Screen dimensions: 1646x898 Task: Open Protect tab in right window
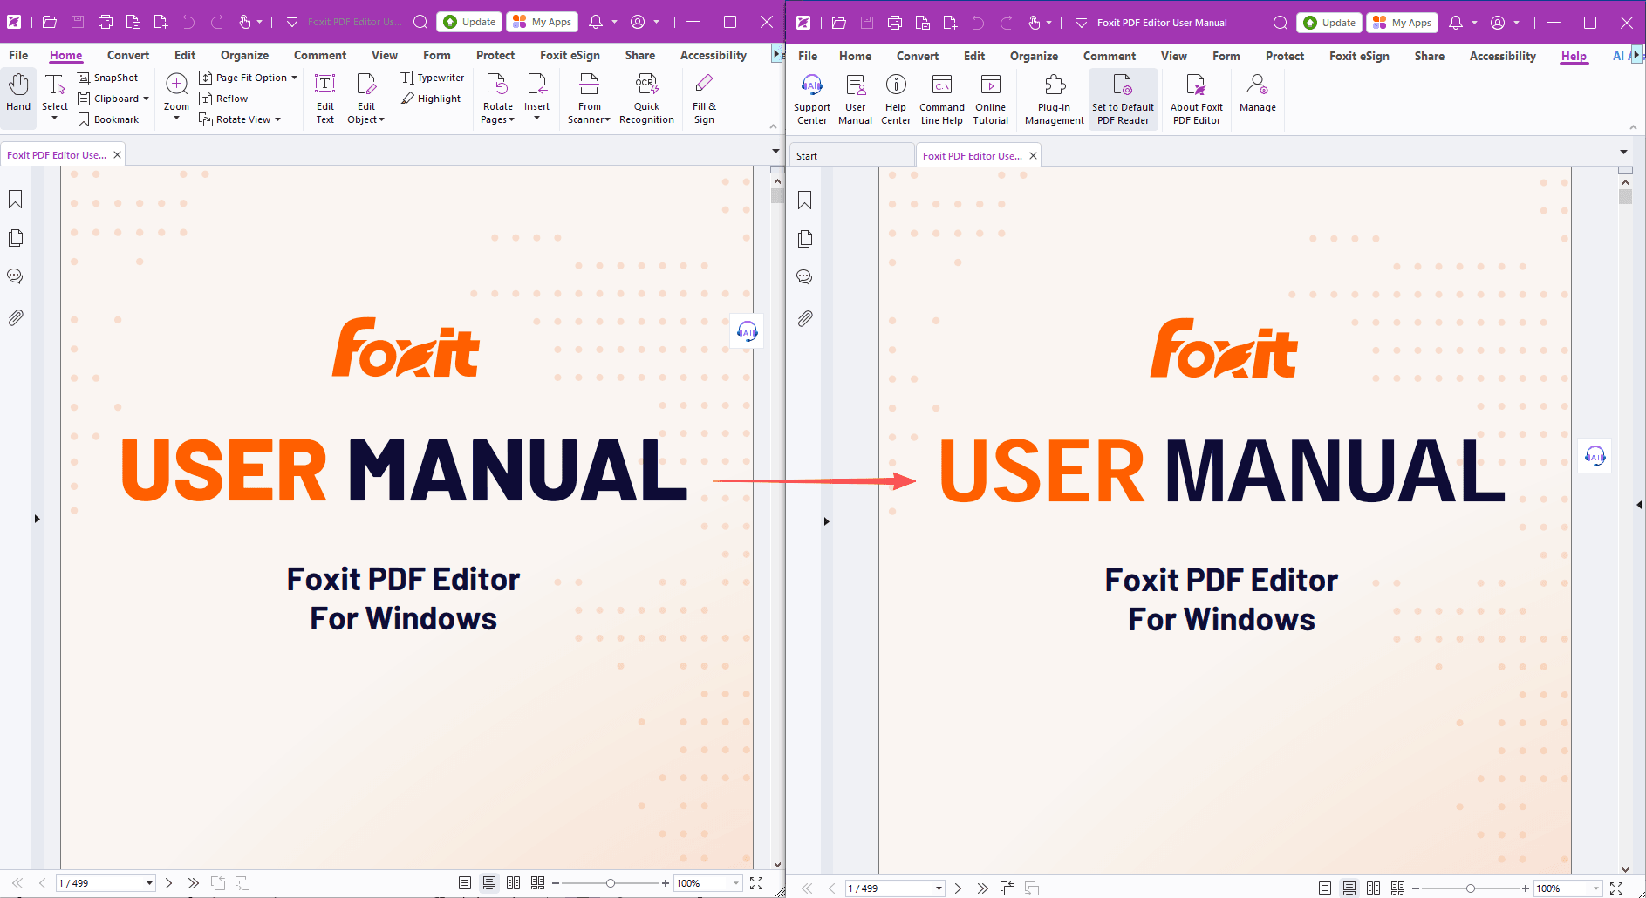[1284, 56]
